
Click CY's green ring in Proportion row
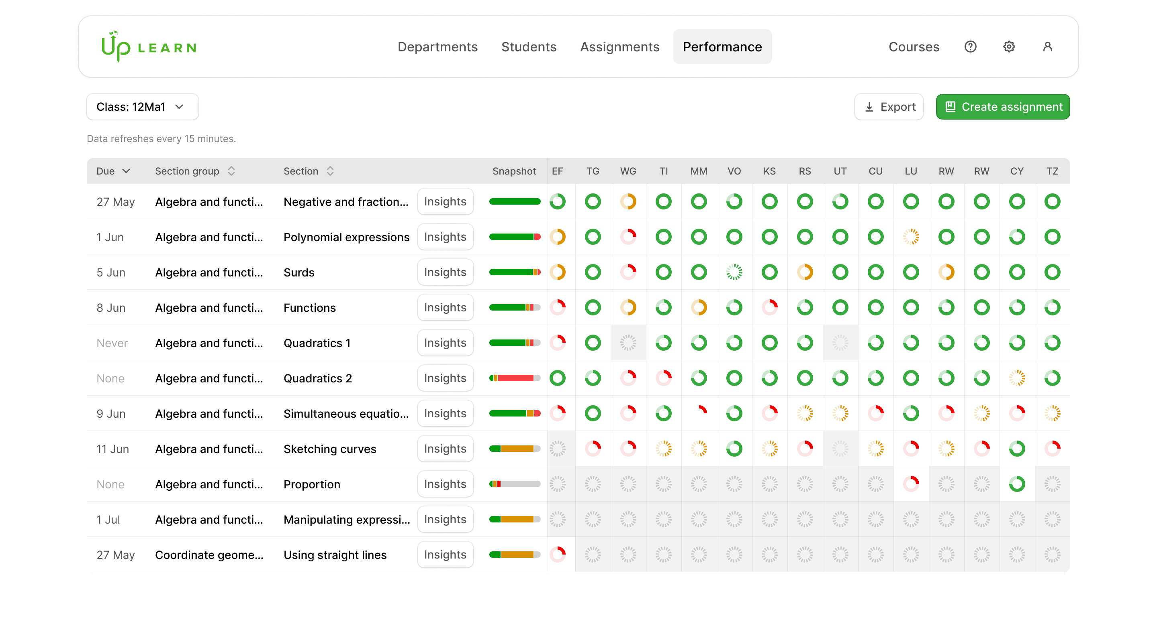(x=1017, y=484)
